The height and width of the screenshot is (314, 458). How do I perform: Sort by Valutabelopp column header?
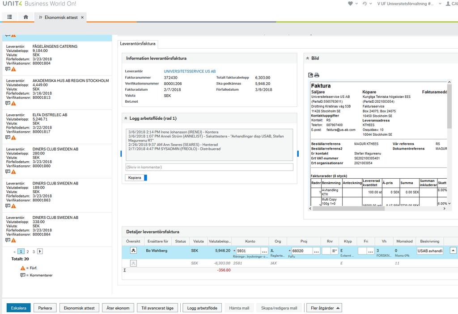[x=219, y=241]
